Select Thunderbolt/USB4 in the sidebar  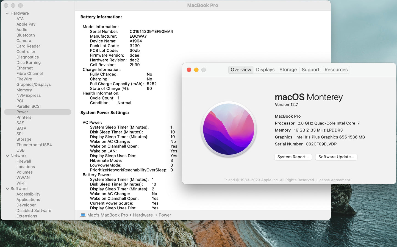tap(34, 145)
